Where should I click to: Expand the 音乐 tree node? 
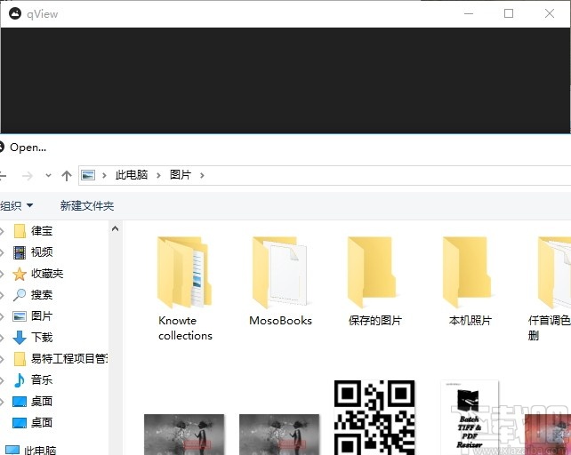(2, 380)
